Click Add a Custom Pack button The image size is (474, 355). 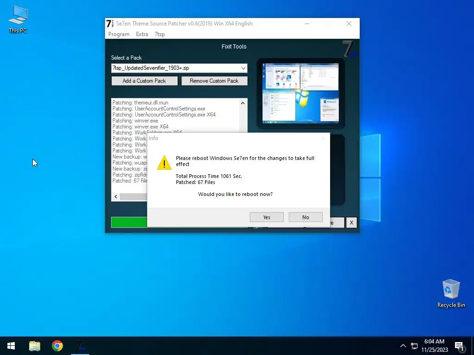[144, 81]
